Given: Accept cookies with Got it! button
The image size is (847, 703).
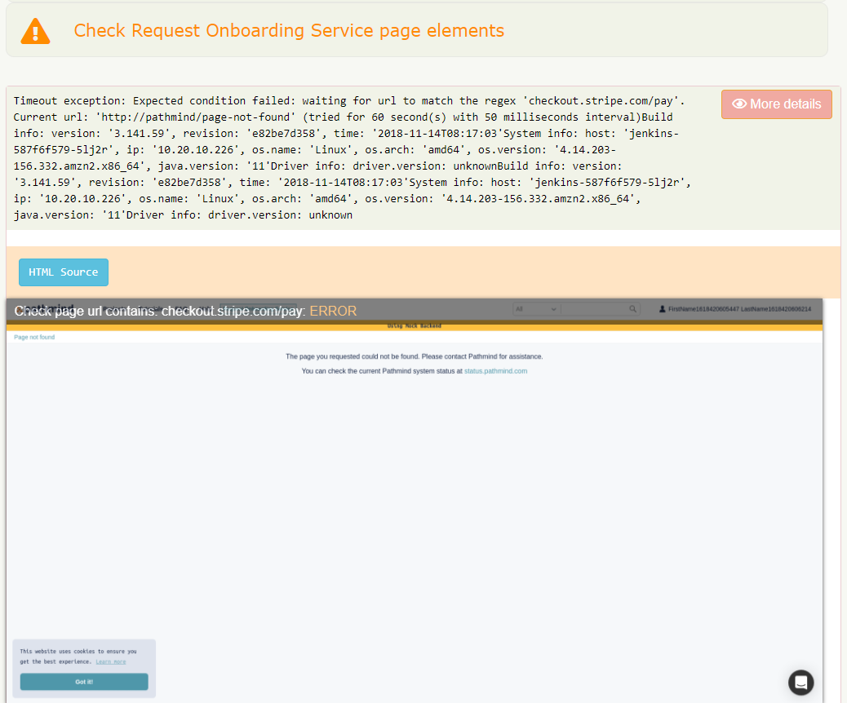Looking at the screenshot, I should click(84, 682).
